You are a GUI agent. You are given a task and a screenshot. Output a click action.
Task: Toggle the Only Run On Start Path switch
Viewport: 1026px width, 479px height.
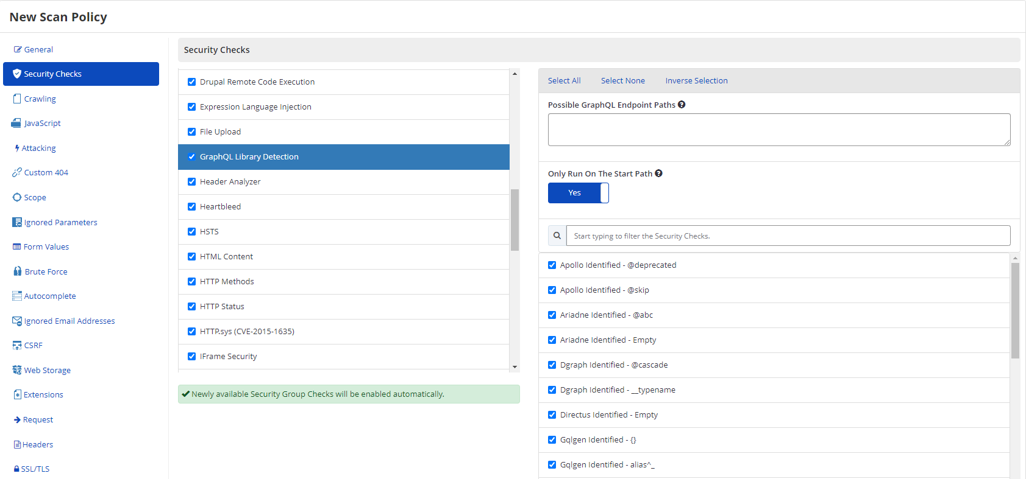(x=578, y=193)
